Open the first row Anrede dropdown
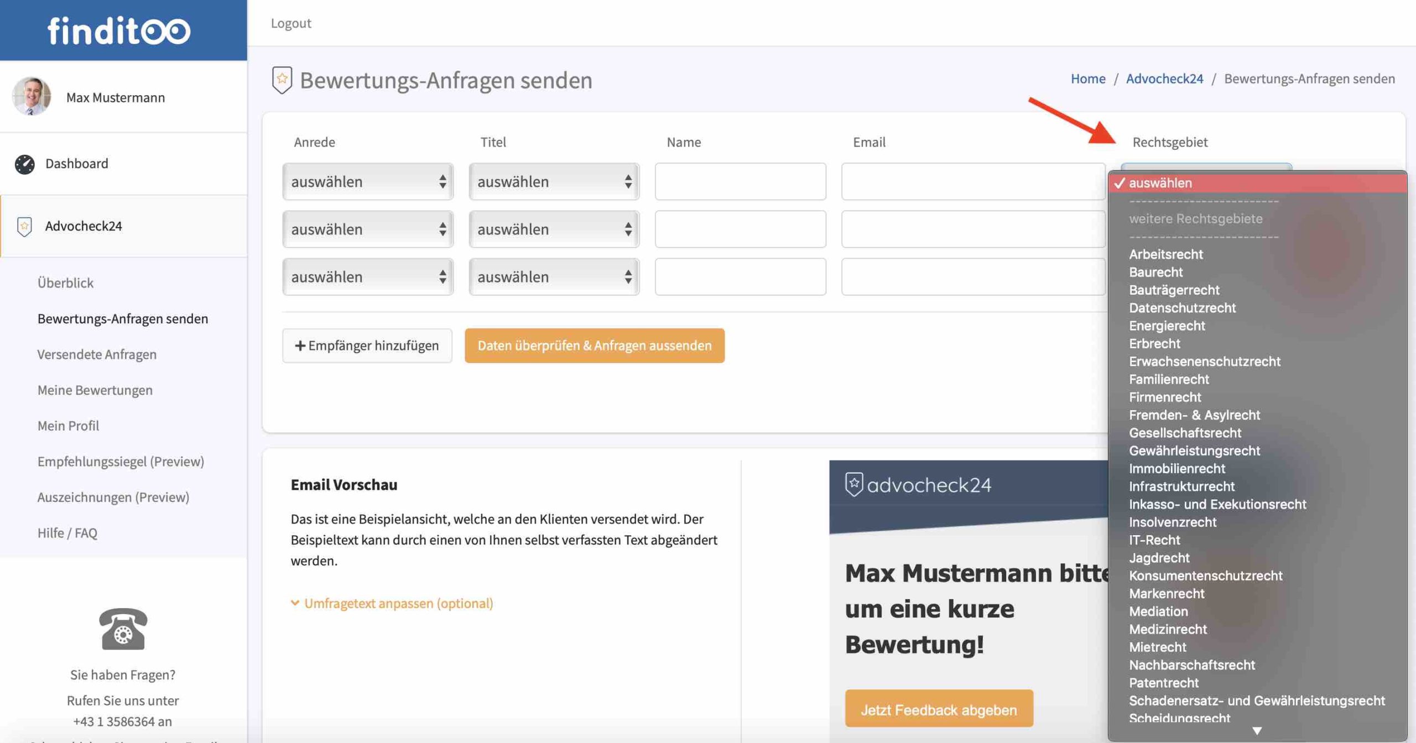This screenshot has width=1416, height=743. (x=368, y=181)
